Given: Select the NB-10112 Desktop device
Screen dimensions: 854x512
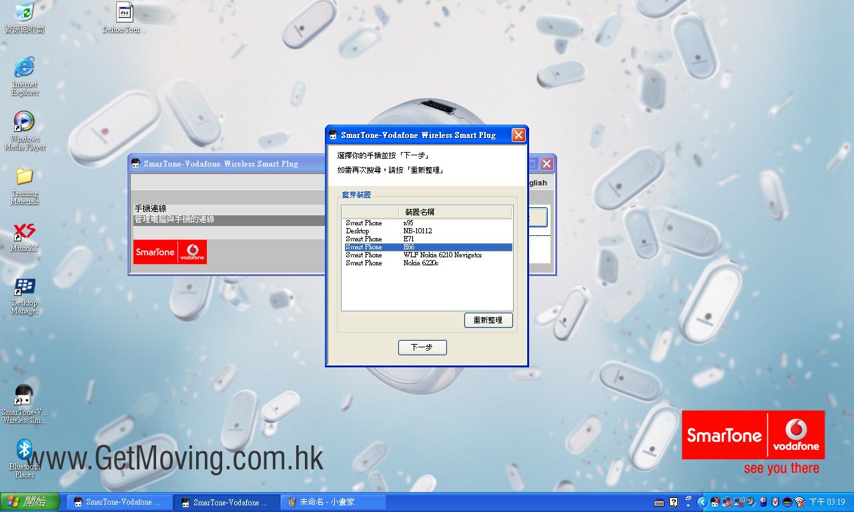Looking at the screenshot, I should (417, 231).
